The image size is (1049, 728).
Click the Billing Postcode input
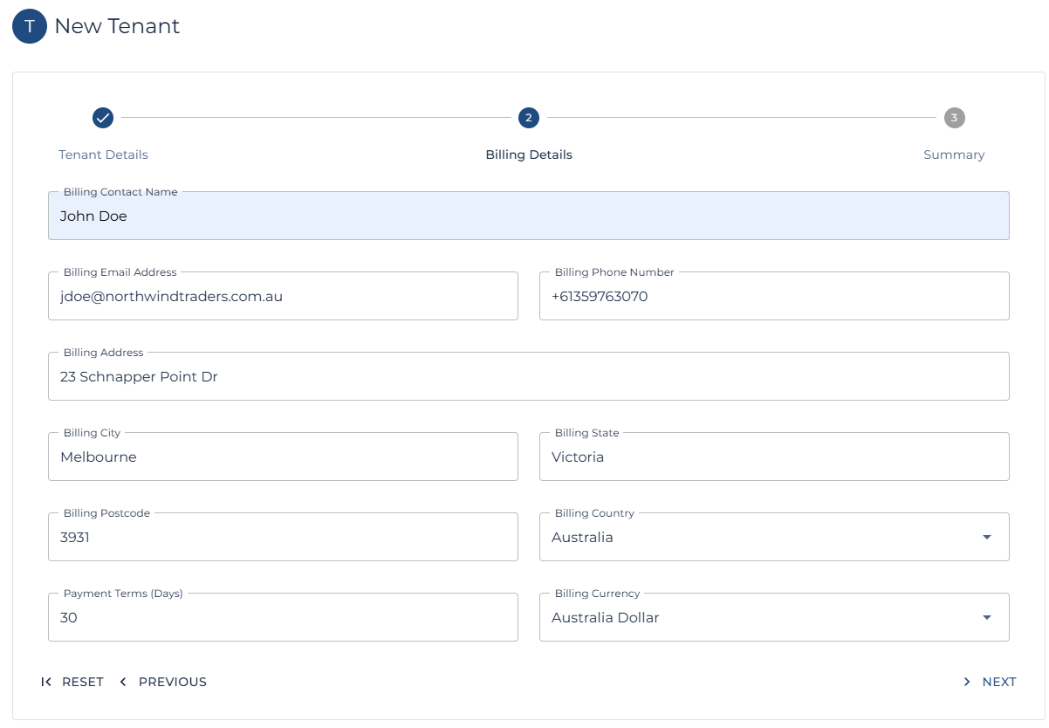283,538
